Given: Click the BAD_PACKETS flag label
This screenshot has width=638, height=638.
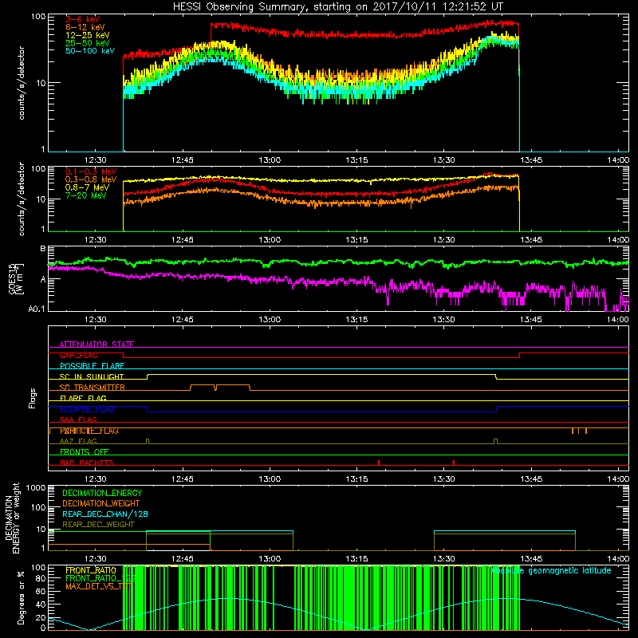Looking at the screenshot, I should 87,463.
